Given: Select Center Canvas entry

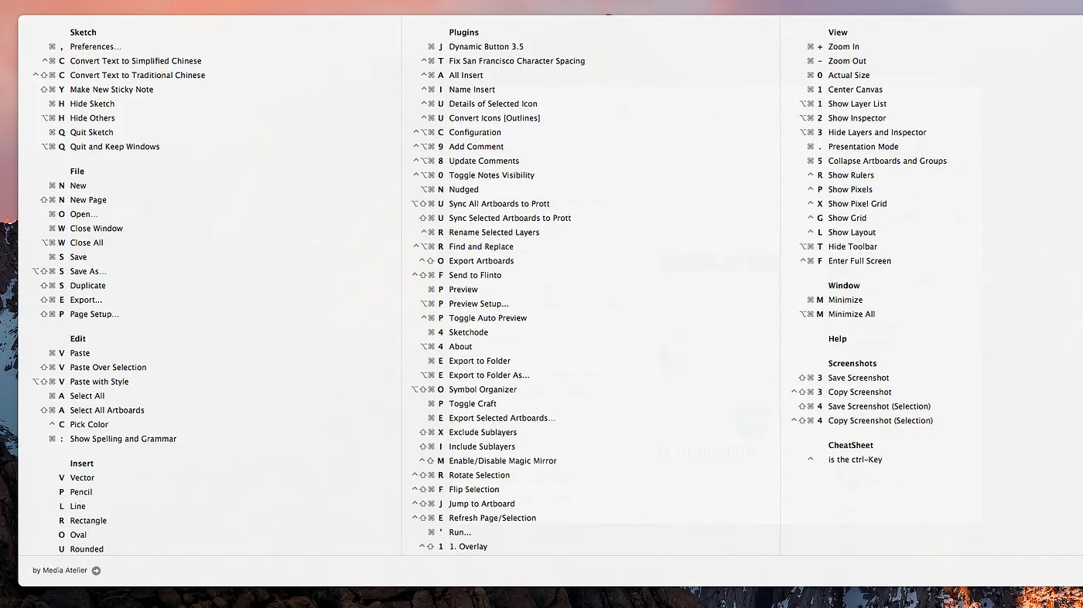Looking at the screenshot, I should coord(856,90).
